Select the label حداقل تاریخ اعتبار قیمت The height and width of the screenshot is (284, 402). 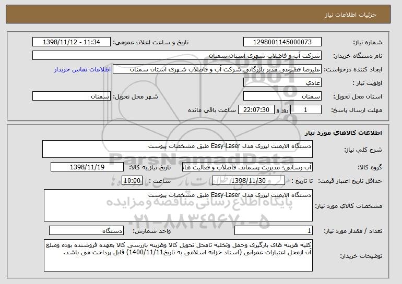350,181
